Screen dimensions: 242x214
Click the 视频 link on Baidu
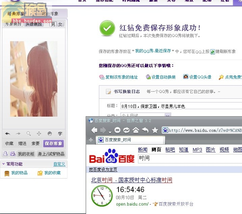(224, 150)
